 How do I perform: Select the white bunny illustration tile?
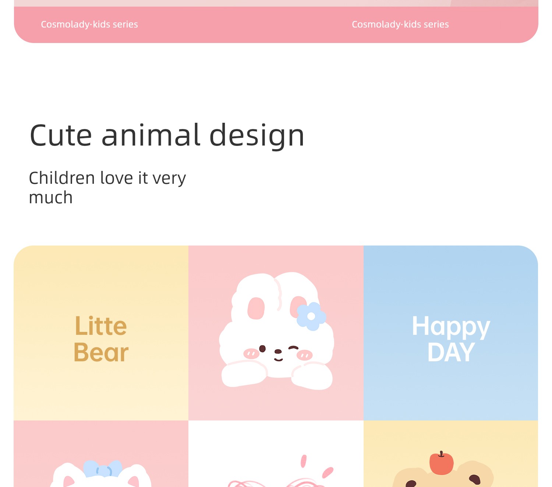point(276,333)
